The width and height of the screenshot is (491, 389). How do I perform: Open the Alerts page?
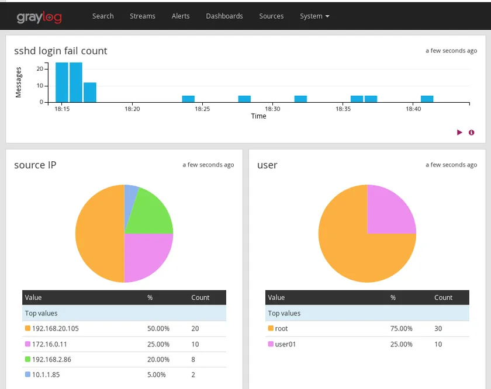point(181,16)
